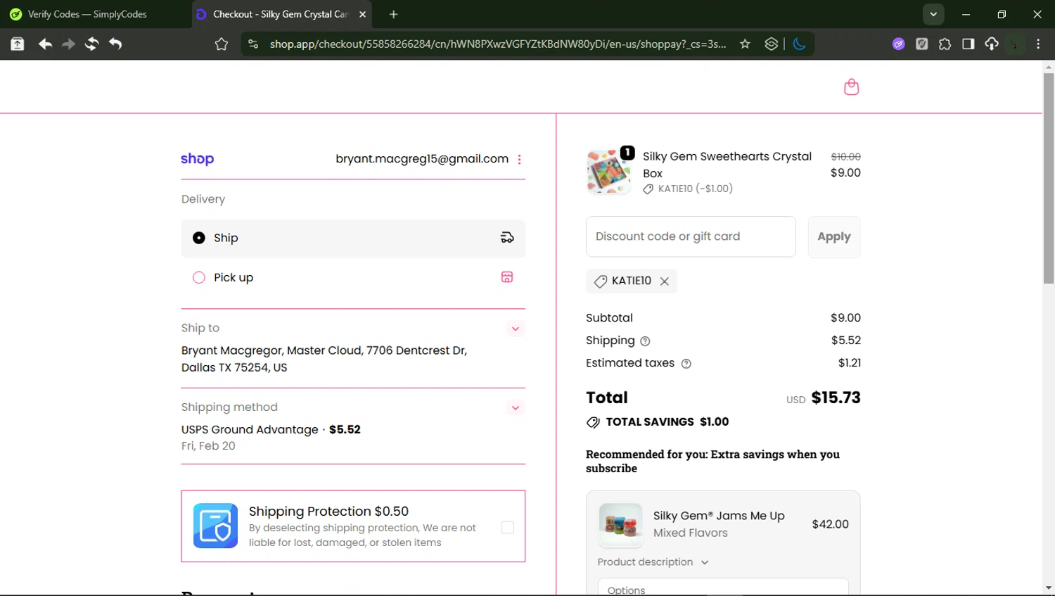This screenshot has width=1055, height=596.
Task: Click the Bryant Macgregor shipping address text
Action: coord(324,359)
